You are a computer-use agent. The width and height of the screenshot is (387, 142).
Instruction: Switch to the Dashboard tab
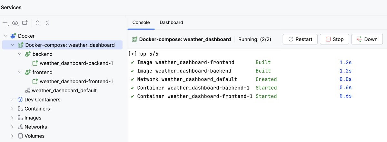[x=171, y=22]
